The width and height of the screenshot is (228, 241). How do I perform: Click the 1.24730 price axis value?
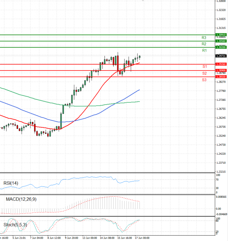pos(221,145)
